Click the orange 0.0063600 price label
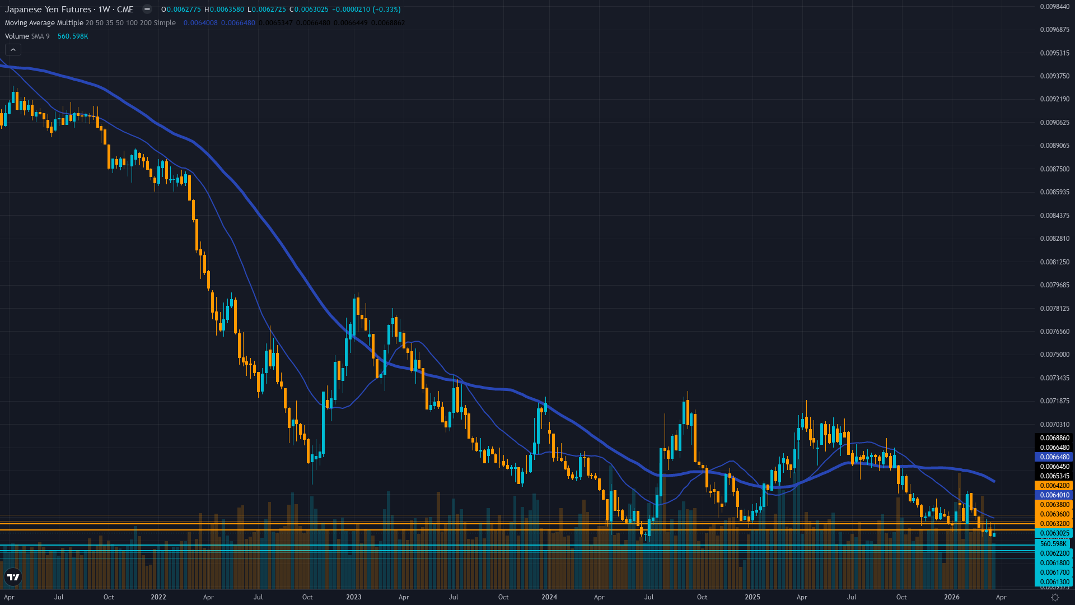 [x=1054, y=514]
